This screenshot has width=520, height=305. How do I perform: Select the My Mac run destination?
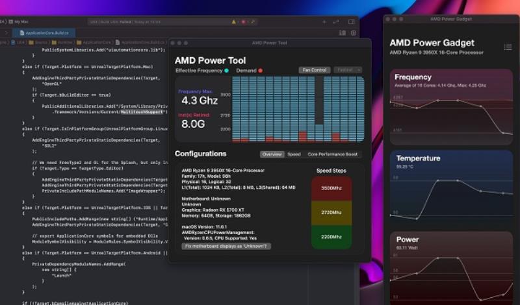(x=19, y=22)
